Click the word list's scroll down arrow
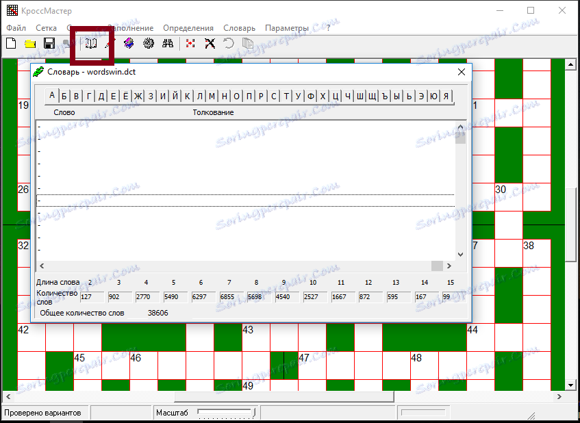This screenshot has height=423, width=580. pos(461,255)
